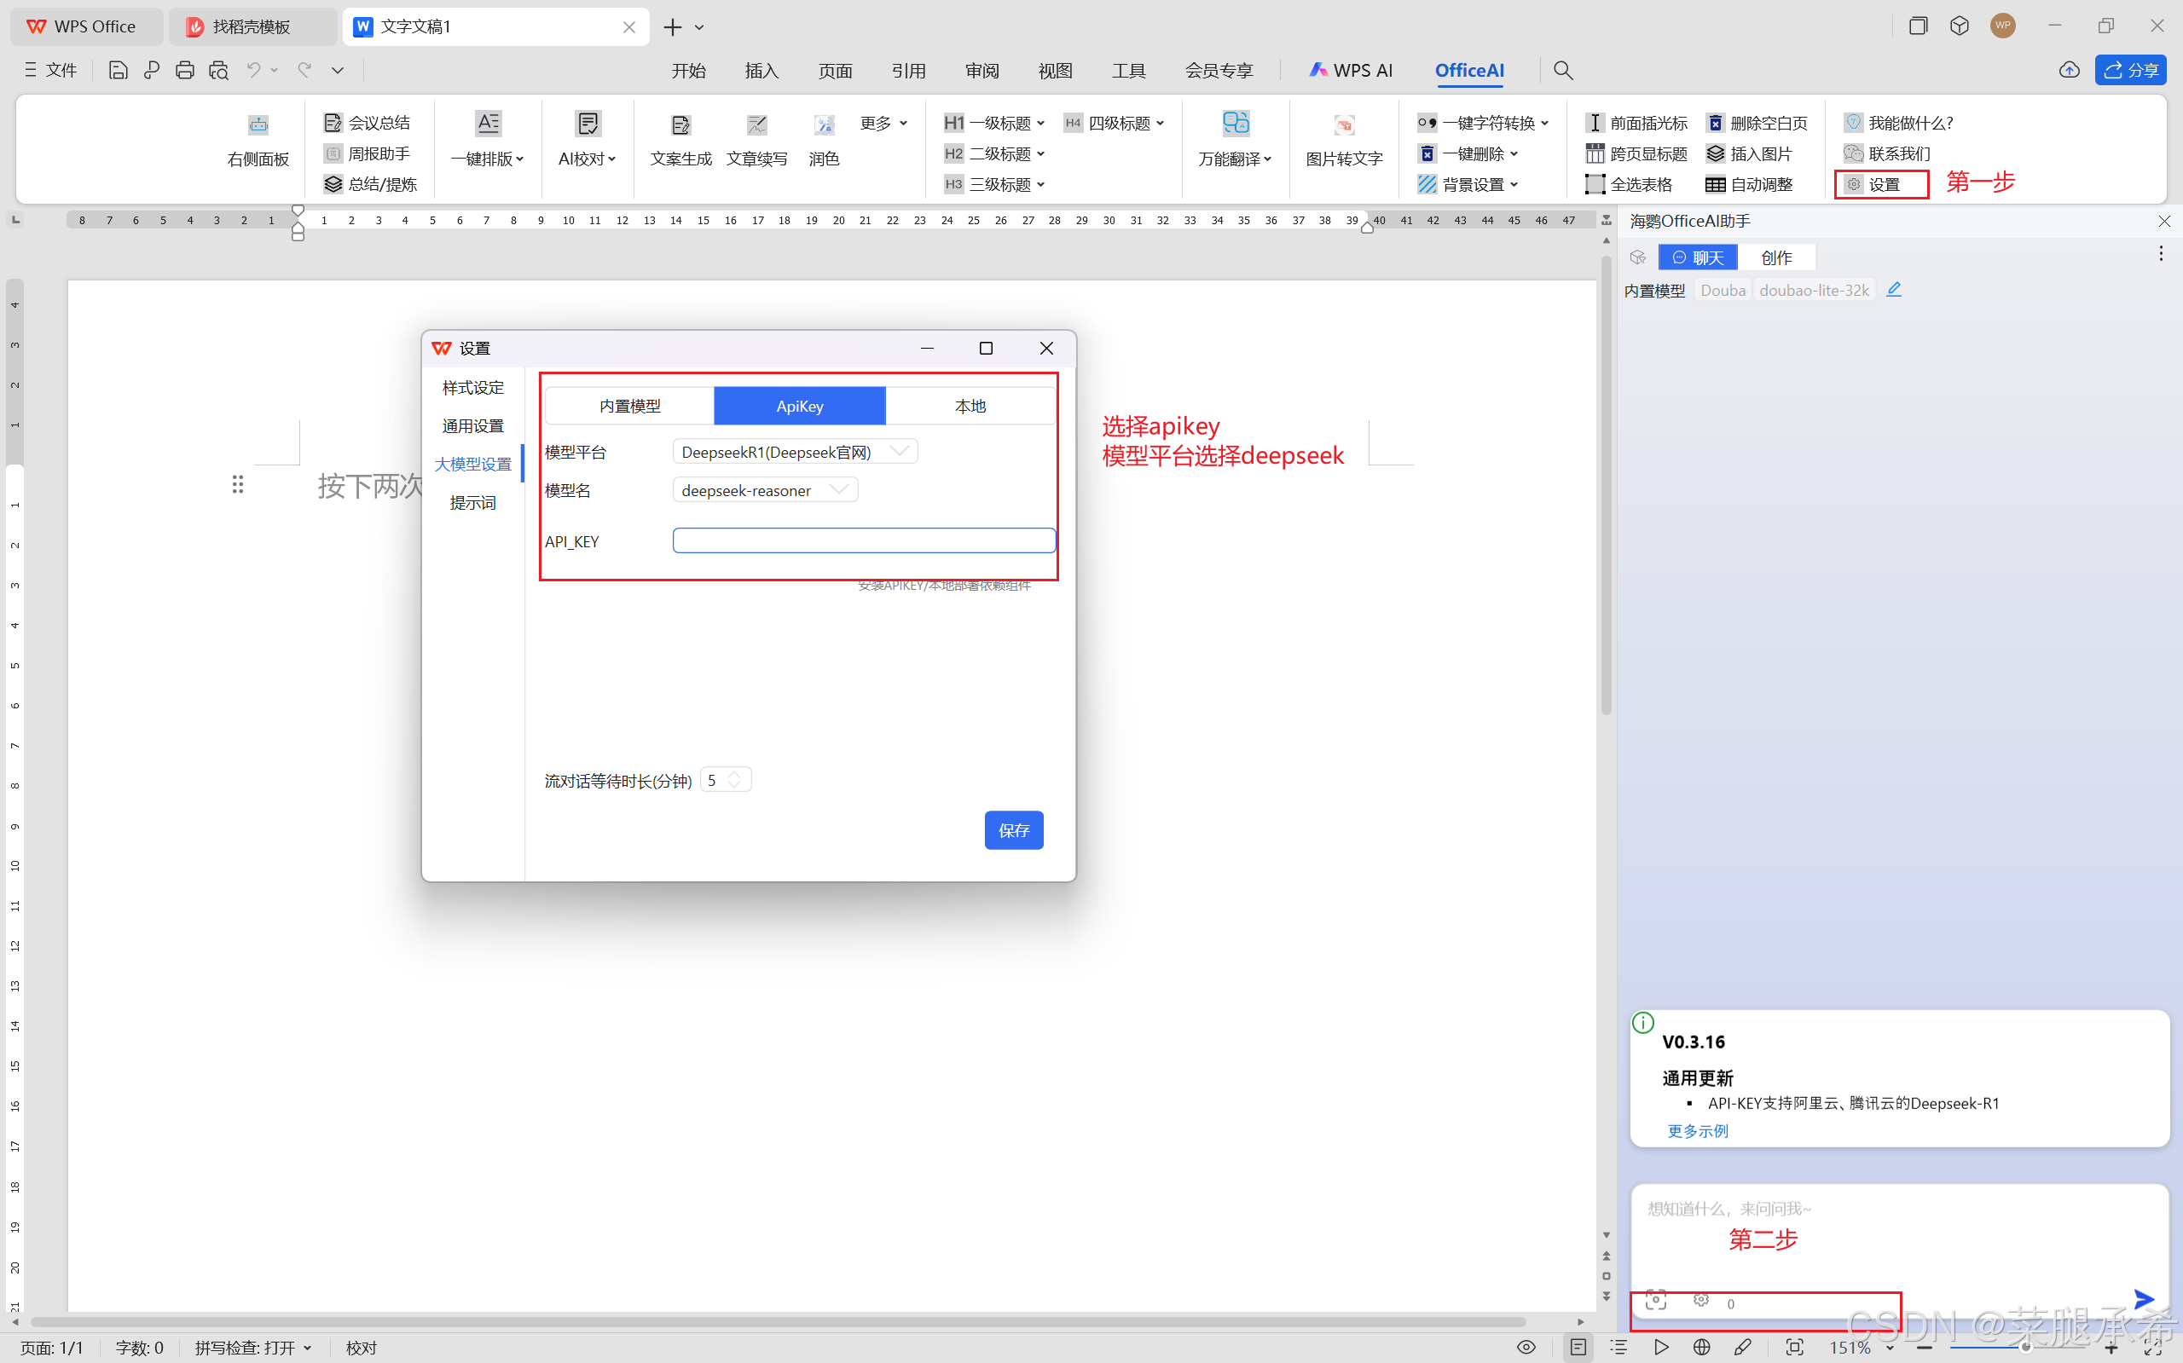The image size is (2183, 1363).
Task: Click 删除空白页 delete blank pages
Action: click(1757, 123)
